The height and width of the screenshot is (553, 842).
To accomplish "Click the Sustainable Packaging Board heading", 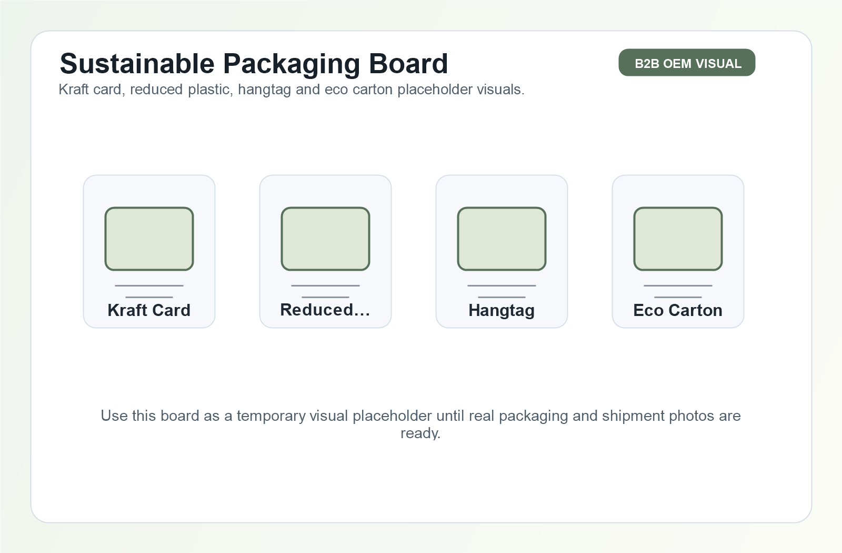I will tap(254, 64).
